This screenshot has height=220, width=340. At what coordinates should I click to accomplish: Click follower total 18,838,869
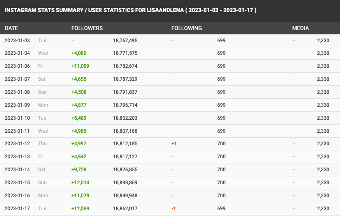tap(125, 182)
